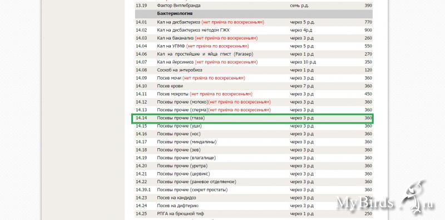Select row 14.01 Кал на дисбактериоз
445x220 pixels.
254,22
